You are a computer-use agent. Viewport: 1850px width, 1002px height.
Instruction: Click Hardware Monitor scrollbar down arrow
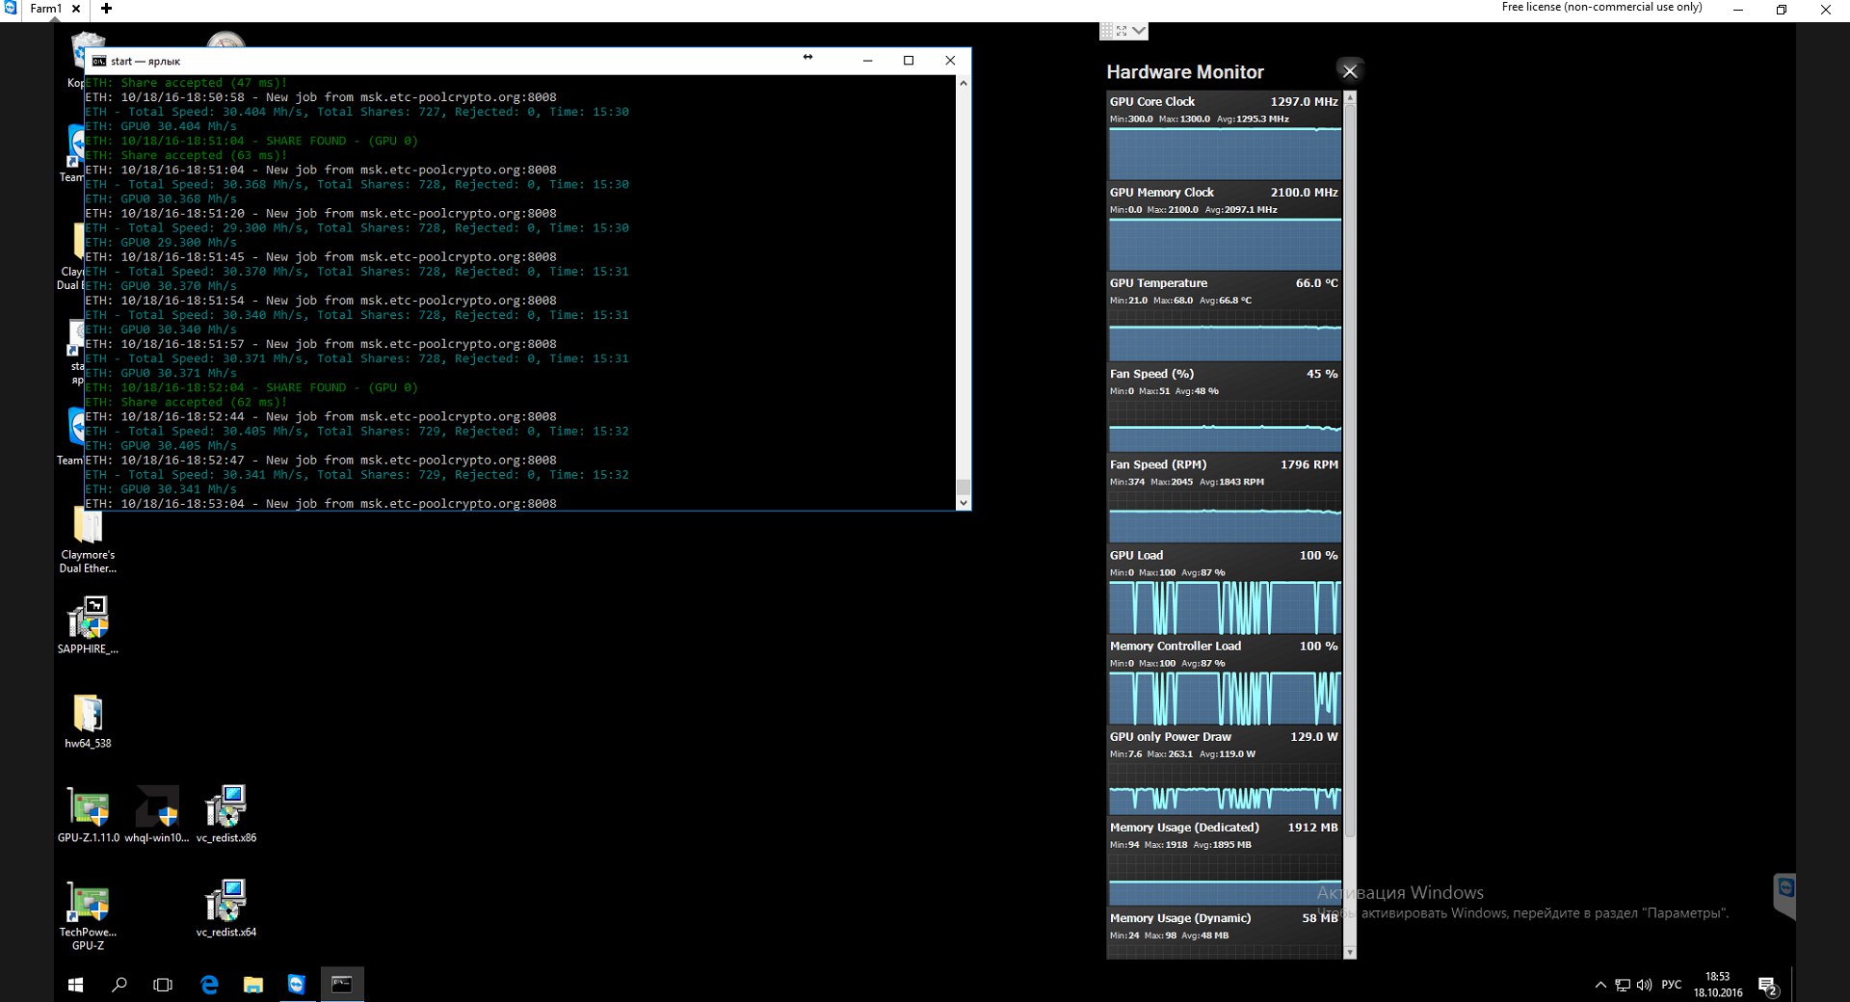pyautogui.click(x=1350, y=952)
